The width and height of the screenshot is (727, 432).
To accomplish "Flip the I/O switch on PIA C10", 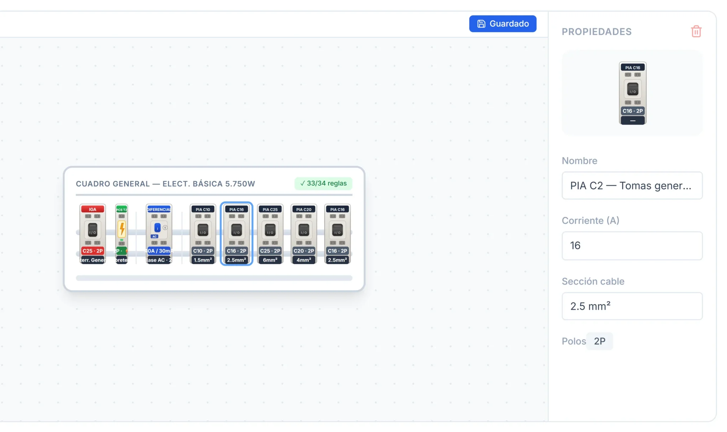I will click(203, 230).
